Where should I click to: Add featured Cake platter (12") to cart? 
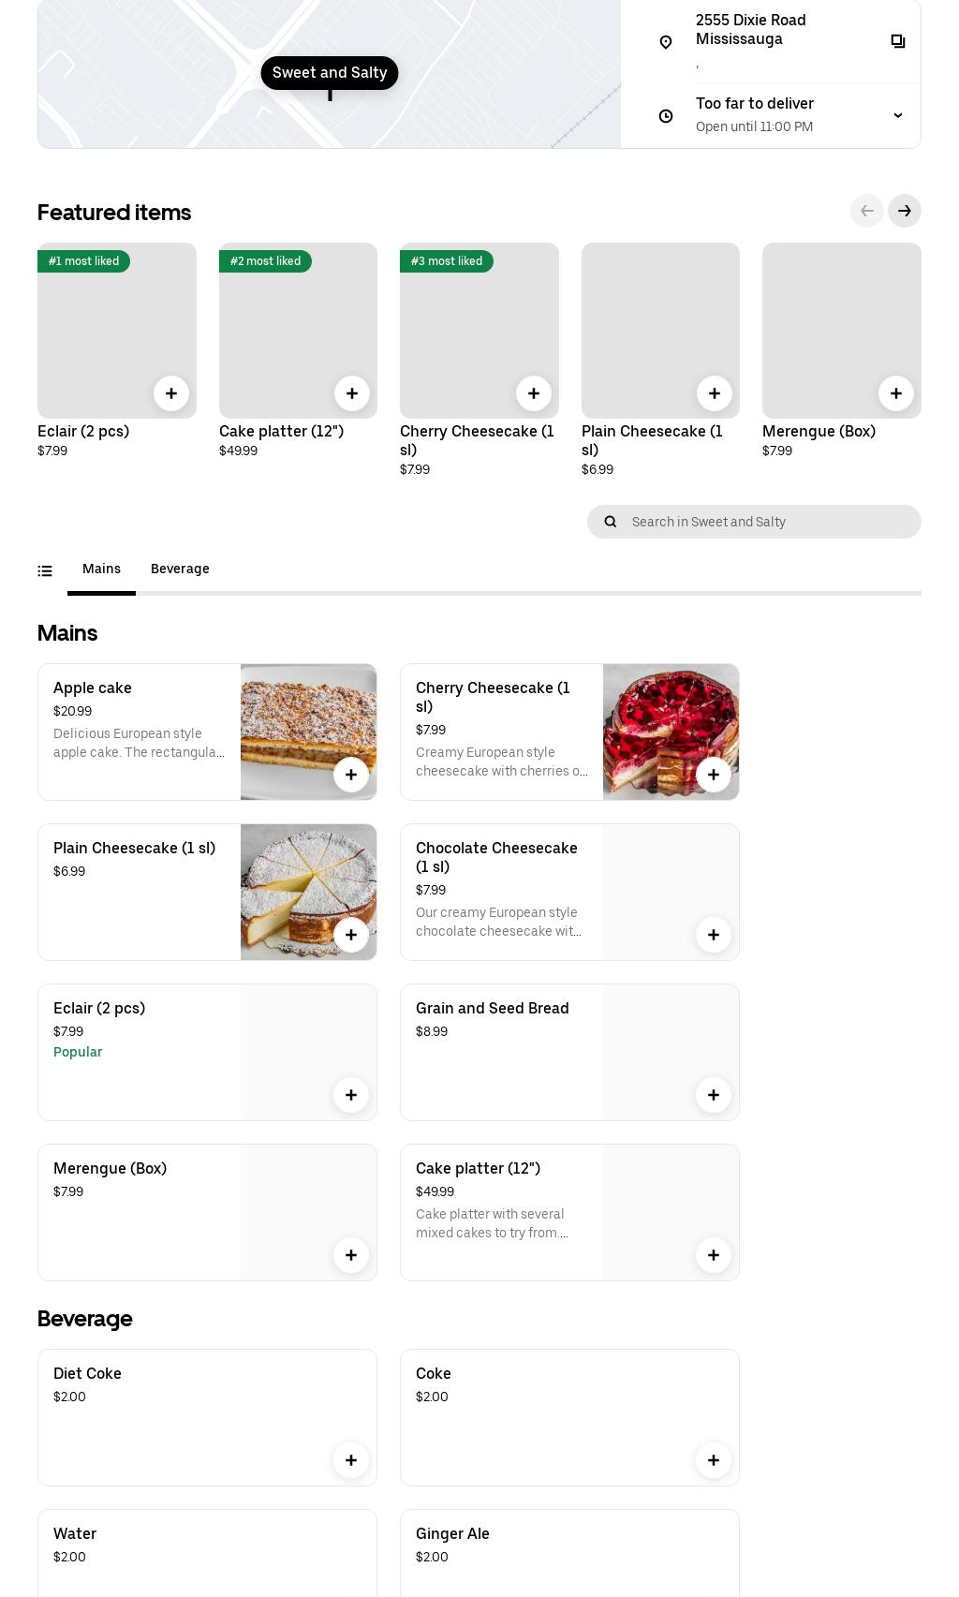click(352, 393)
